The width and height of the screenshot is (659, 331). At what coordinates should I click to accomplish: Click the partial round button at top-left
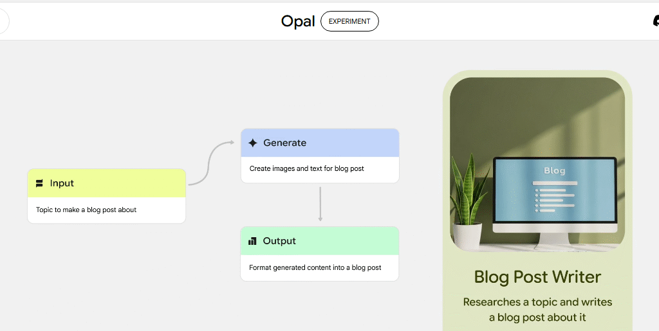tap(3, 21)
